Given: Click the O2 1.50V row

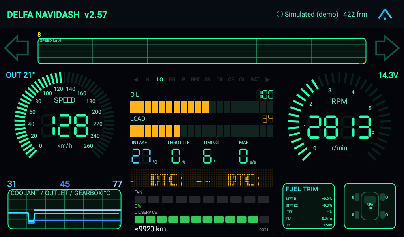Looking at the screenshot, I should [x=309, y=225].
